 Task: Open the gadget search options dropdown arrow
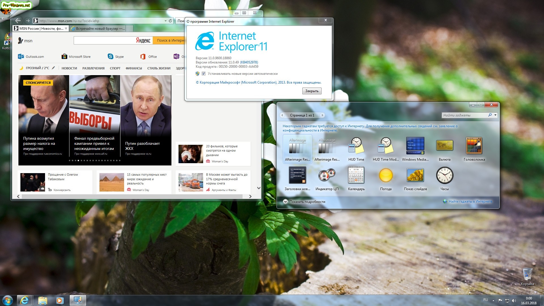tap(495, 115)
